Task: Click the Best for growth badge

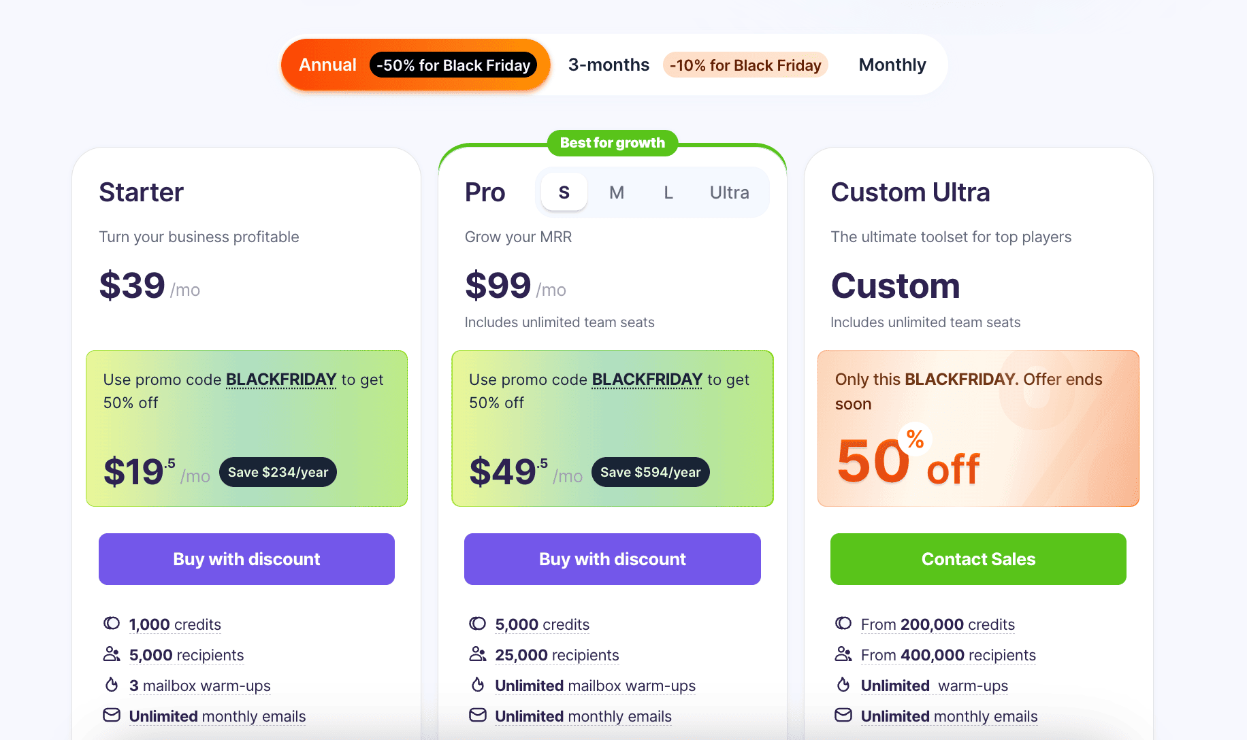Action: pos(612,143)
